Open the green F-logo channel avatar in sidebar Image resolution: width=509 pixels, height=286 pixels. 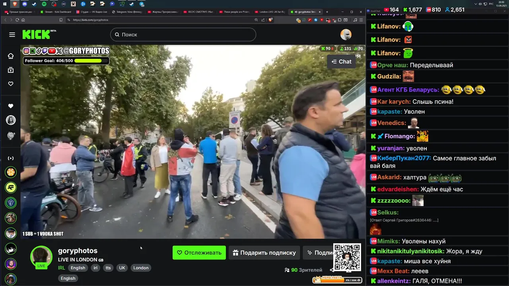[11, 187]
